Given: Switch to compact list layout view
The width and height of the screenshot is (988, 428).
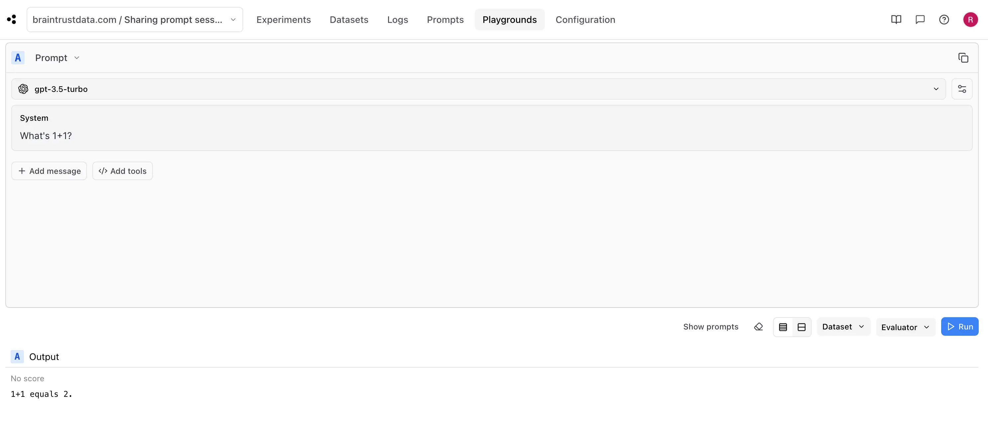Looking at the screenshot, I should (783, 327).
